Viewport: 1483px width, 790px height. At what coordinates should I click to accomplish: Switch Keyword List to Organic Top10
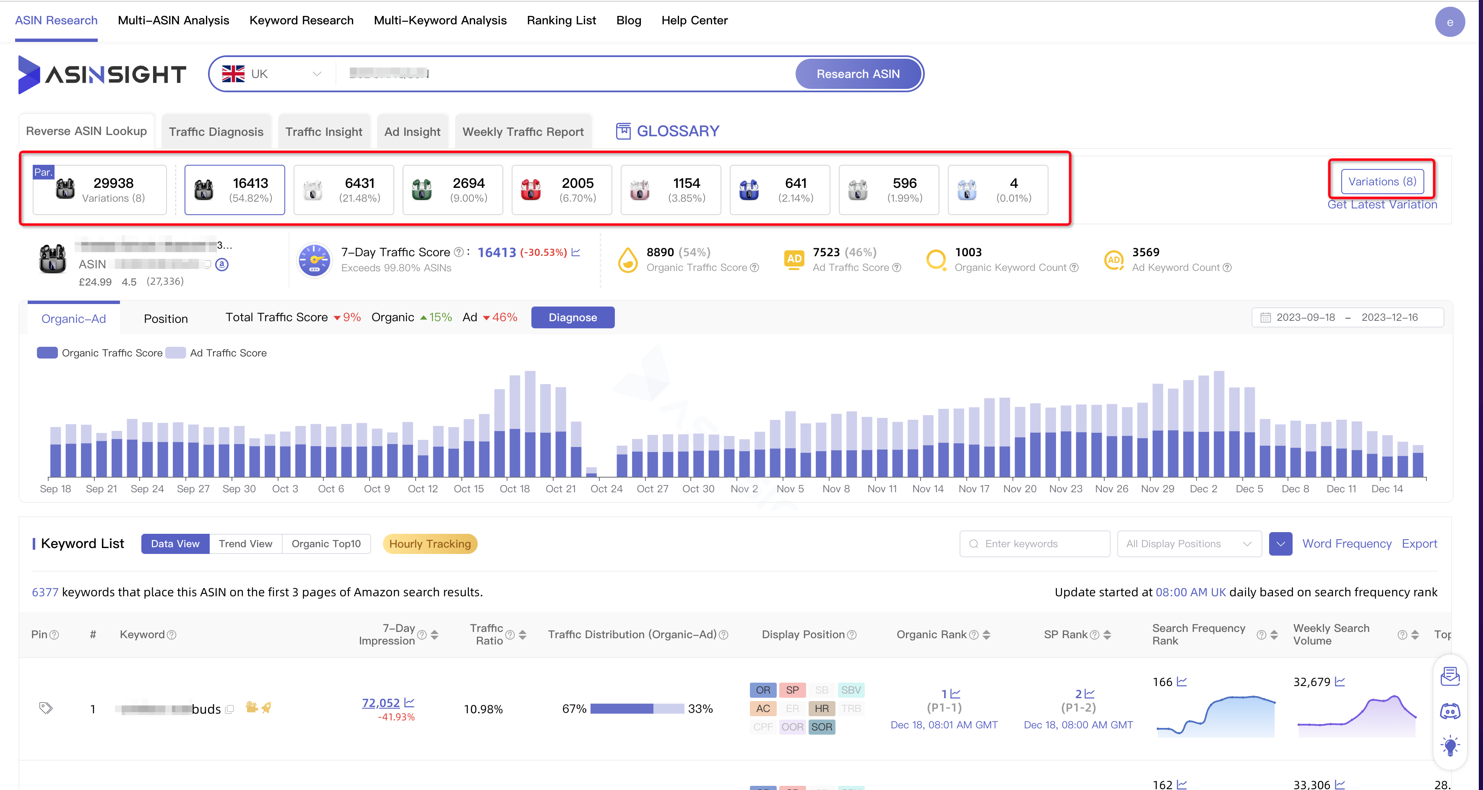[326, 544]
